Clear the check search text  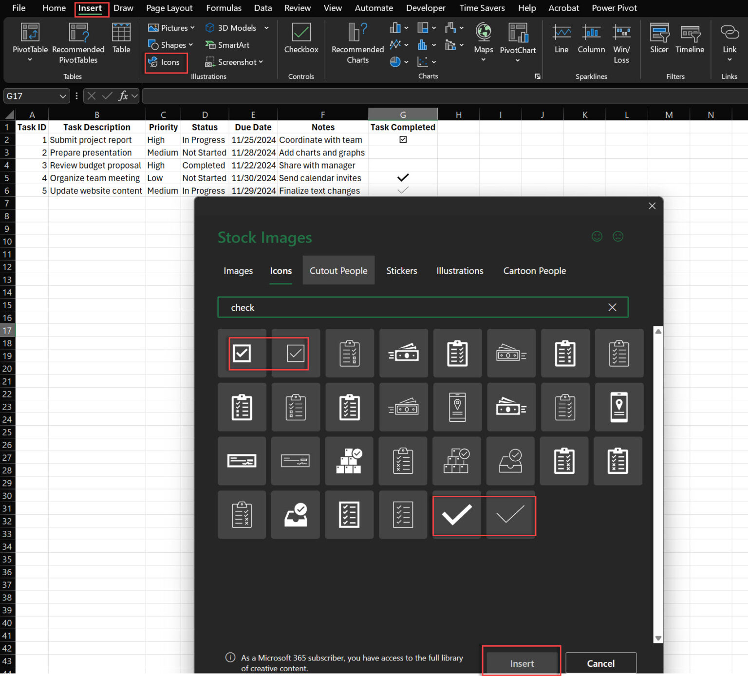(x=612, y=307)
